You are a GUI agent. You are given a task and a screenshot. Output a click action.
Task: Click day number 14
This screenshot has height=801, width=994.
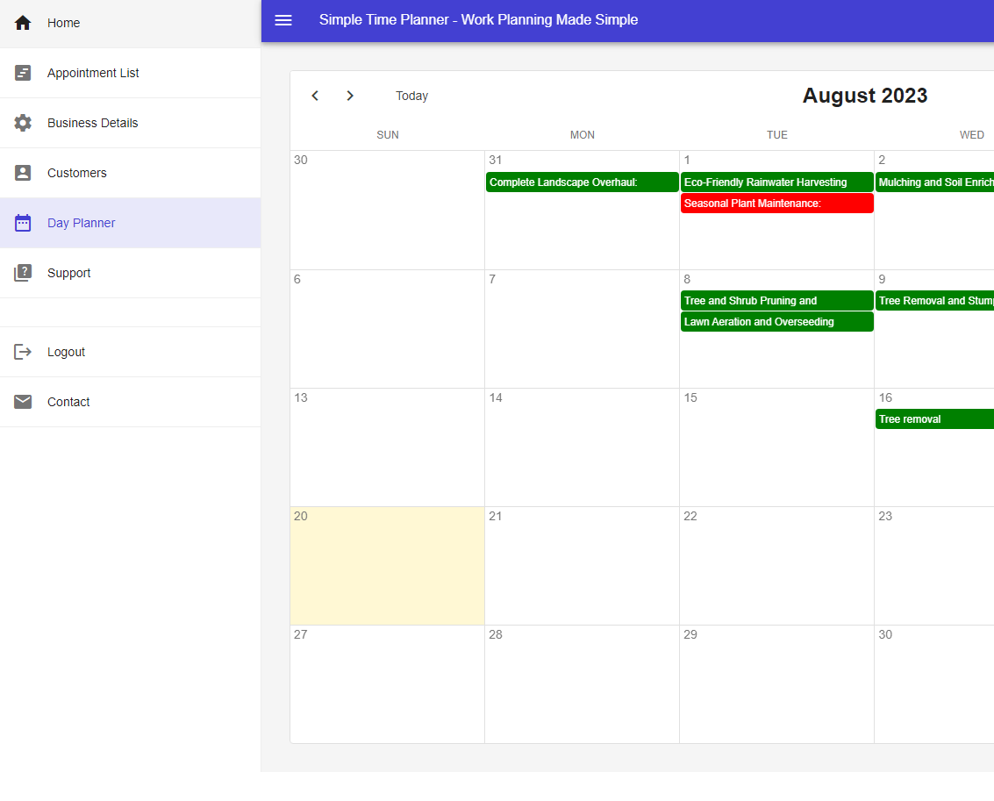[x=496, y=398]
